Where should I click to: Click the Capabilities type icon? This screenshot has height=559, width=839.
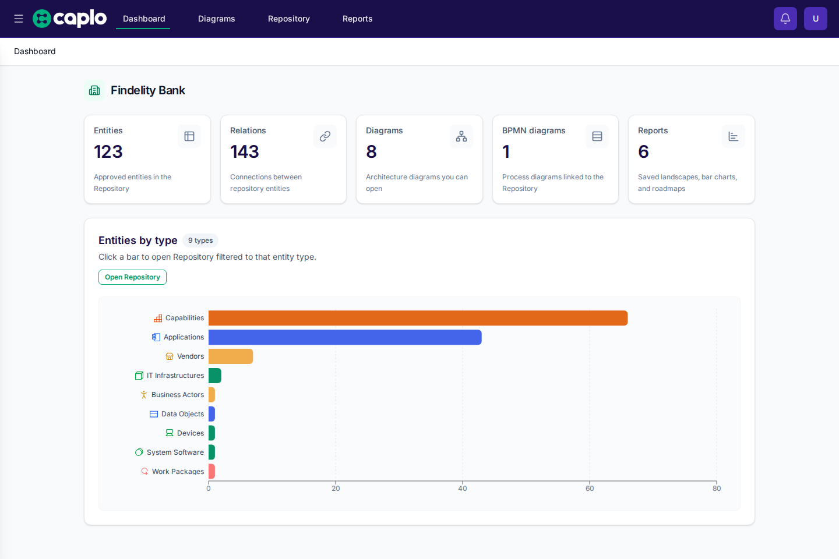158,318
